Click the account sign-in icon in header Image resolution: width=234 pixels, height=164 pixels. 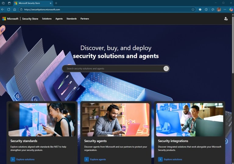pyautogui.click(x=226, y=19)
